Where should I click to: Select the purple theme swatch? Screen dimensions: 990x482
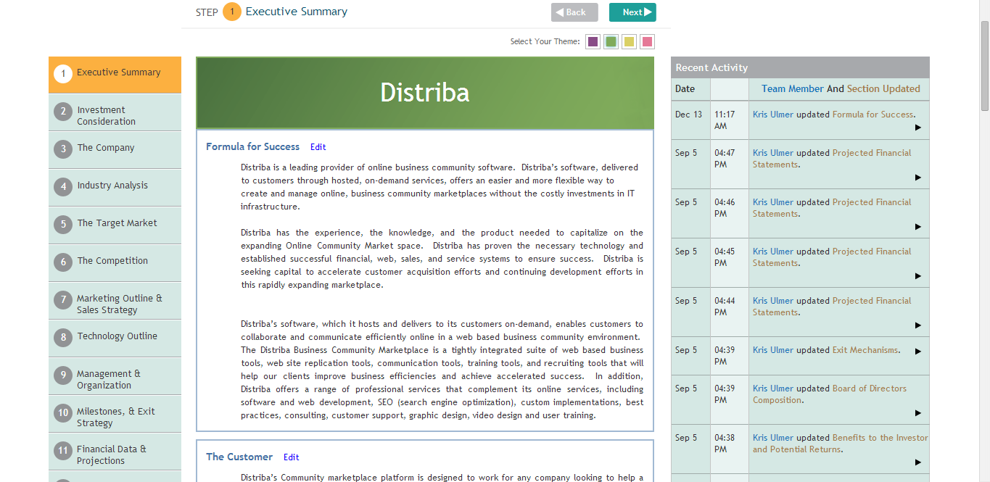tap(593, 42)
